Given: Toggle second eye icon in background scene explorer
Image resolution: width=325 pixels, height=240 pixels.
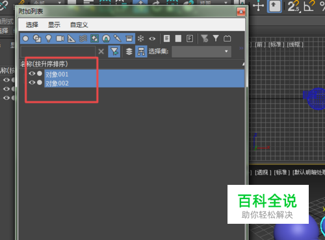Looking at the screenshot, I should coord(6,89).
